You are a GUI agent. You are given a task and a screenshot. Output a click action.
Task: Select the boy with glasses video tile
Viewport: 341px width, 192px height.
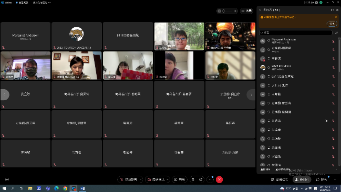pyautogui.click(x=179, y=36)
